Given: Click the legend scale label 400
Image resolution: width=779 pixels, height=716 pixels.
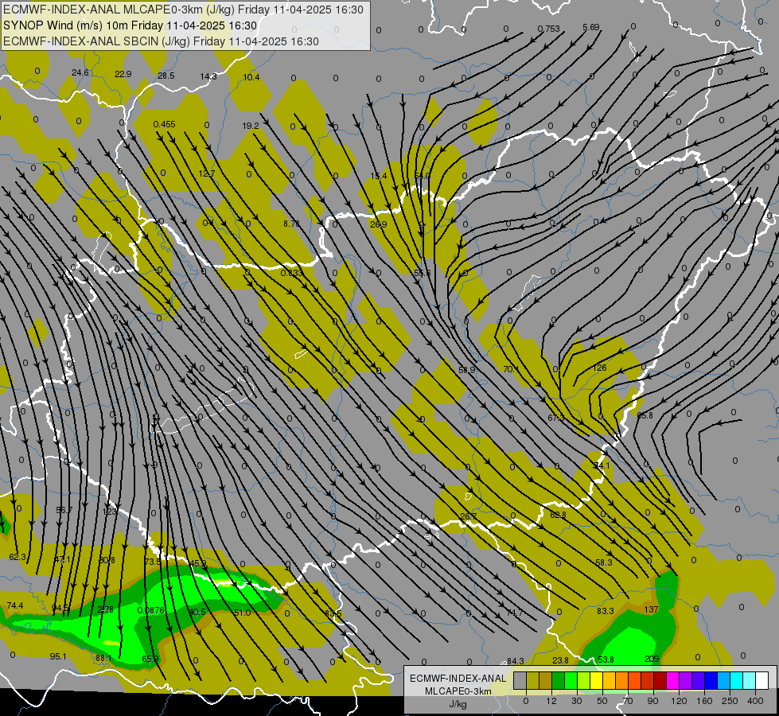Looking at the screenshot, I should tap(755, 701).
